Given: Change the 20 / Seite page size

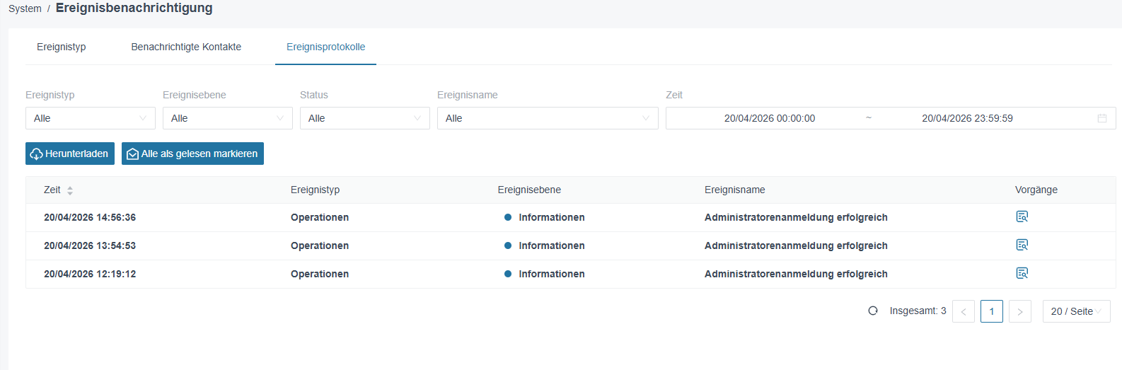Looking at the screenshot, I should 1076,311.
